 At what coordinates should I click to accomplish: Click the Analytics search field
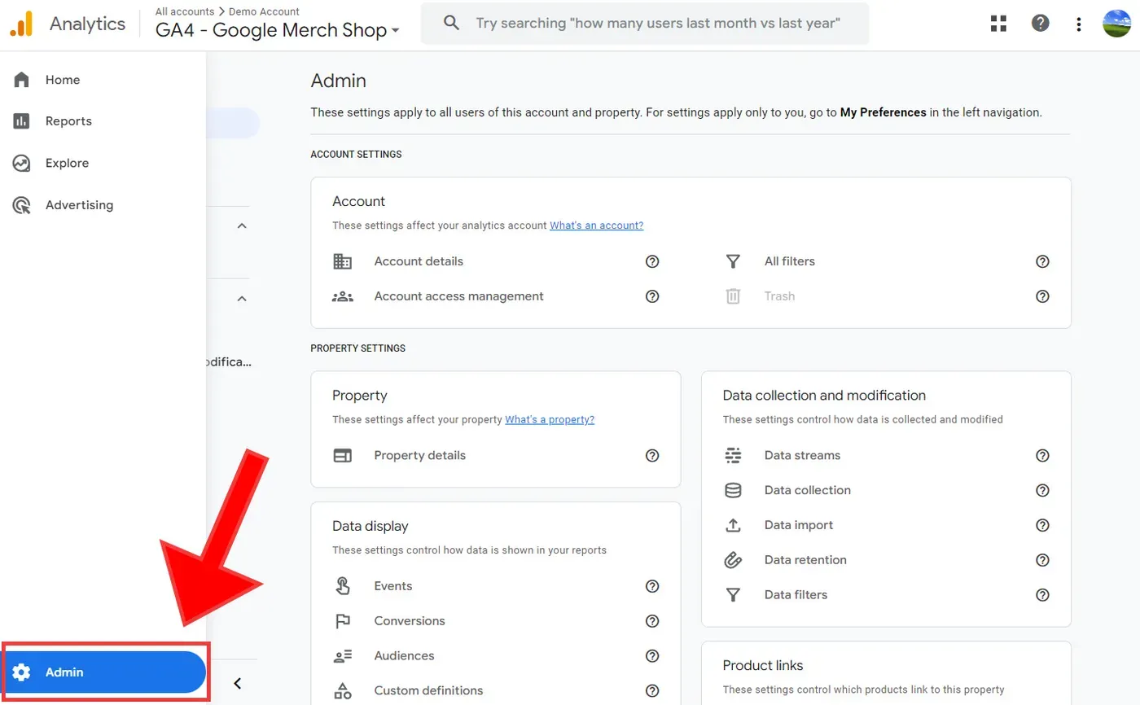click(x=645, y=24)
